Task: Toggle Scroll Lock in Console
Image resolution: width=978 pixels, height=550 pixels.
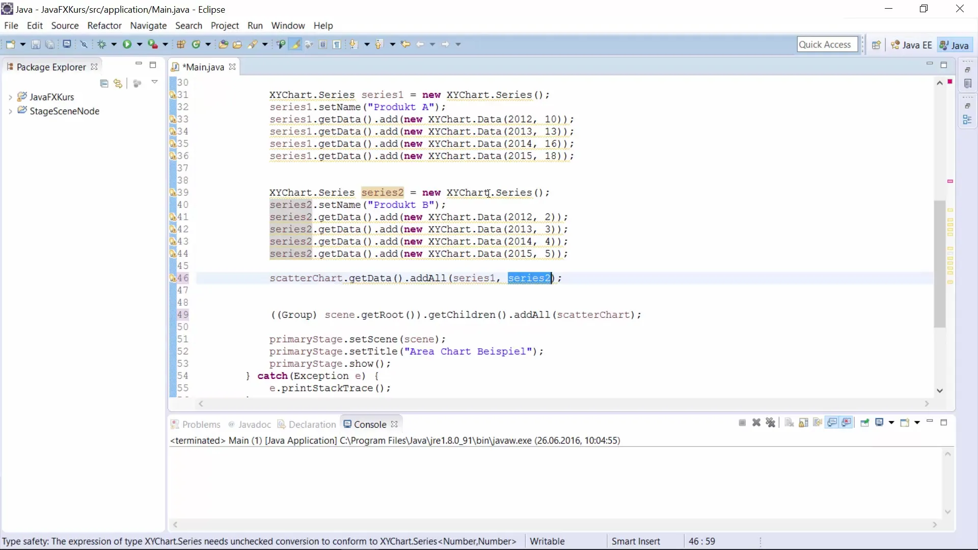Action: pyautogui.click(x=804, y=423)
